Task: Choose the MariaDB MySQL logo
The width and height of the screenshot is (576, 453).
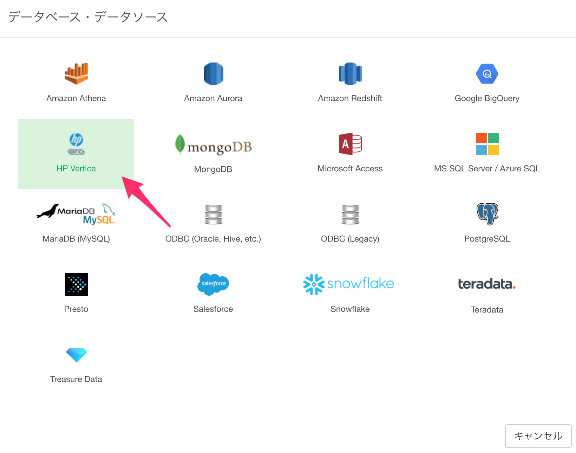Action: pos(76,214)
